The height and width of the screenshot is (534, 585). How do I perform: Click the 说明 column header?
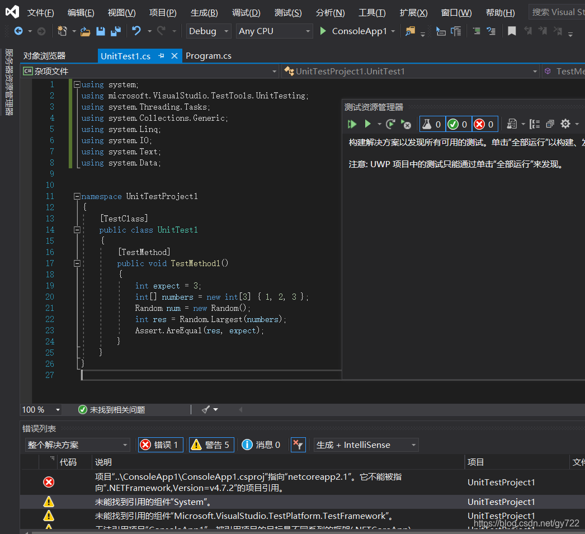point(103,462)
